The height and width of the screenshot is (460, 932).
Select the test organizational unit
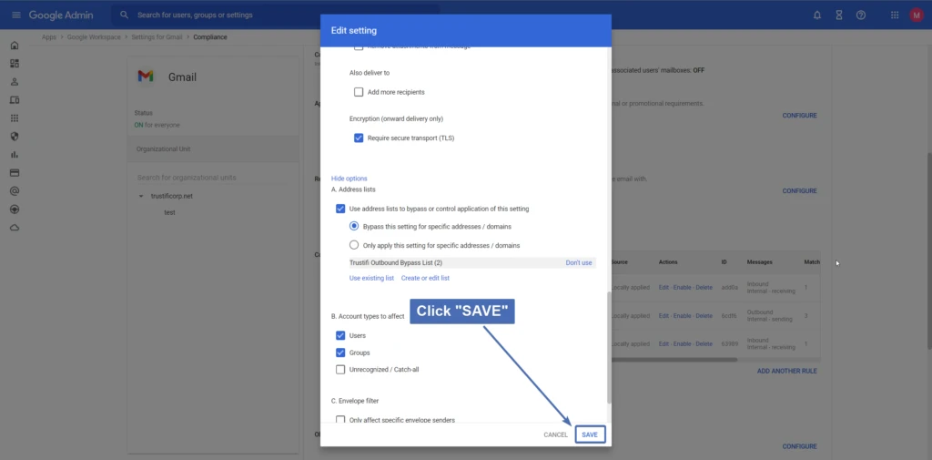[169, 212]
